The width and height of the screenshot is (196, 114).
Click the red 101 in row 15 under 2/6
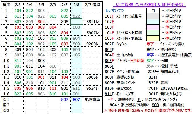[x=53, y=88]
